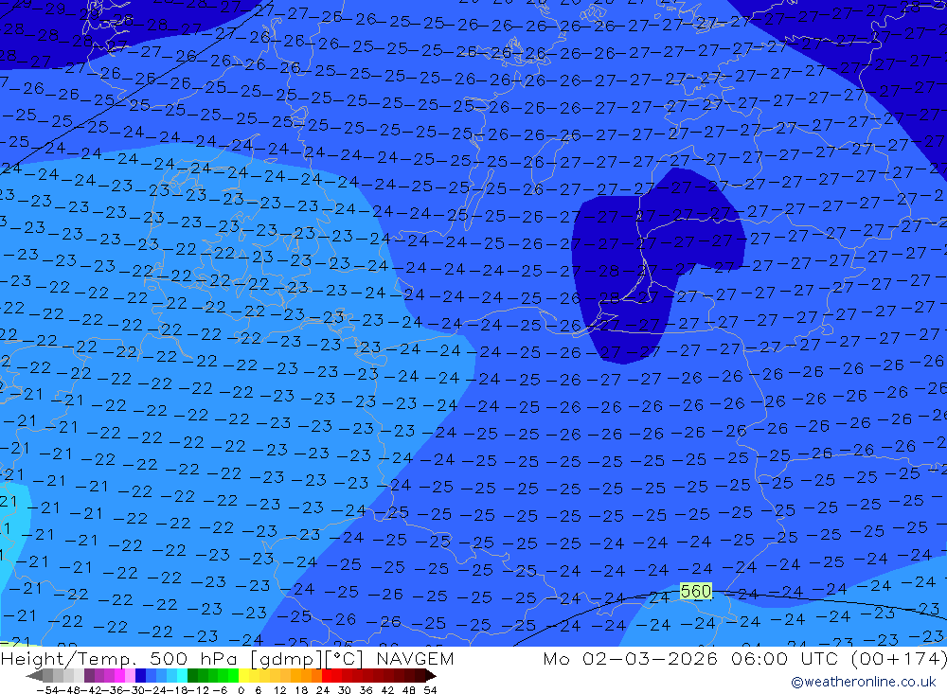The height and width of the screenshot is (694, 947).
Task: Click the right dark maroon legend arrow end
Action: (430, 676)
